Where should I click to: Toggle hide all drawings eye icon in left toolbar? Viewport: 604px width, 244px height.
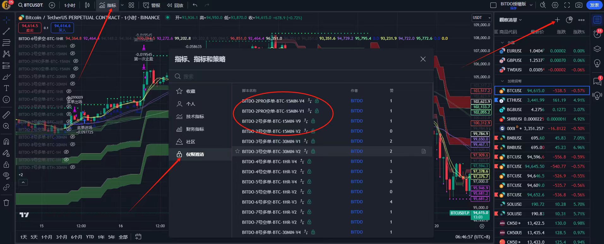(x=6, y=176)
